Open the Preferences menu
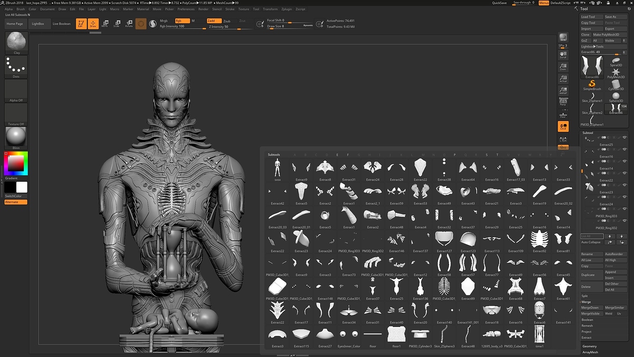The width and height of the screenshot is (634, 357). click(x=186, y=9)
